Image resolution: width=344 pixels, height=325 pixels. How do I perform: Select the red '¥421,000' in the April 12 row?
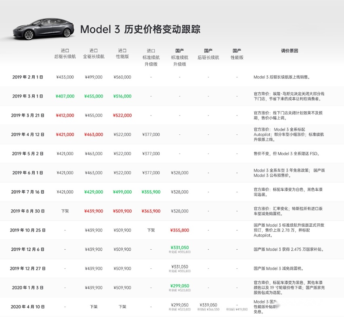point(65,135)
